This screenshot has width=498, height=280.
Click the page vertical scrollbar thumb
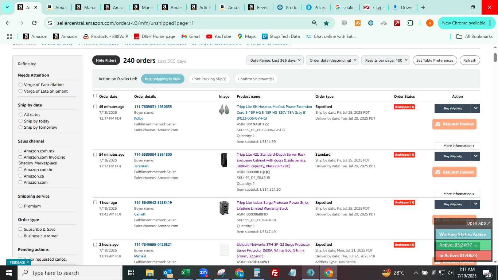pyautogui.click(x=495, y=58)
